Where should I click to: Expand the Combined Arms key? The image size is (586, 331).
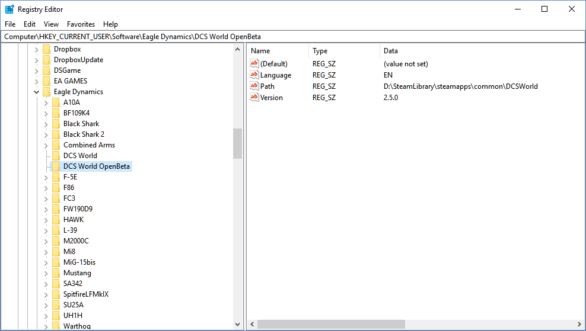(46, 145)
